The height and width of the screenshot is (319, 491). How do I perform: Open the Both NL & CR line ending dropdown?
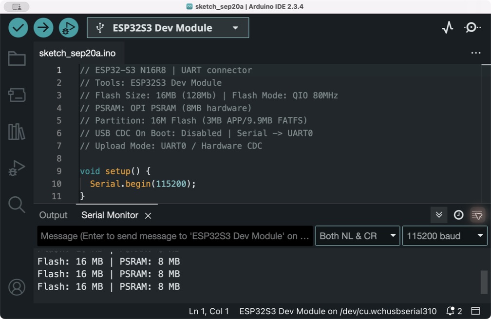(358, 236)
